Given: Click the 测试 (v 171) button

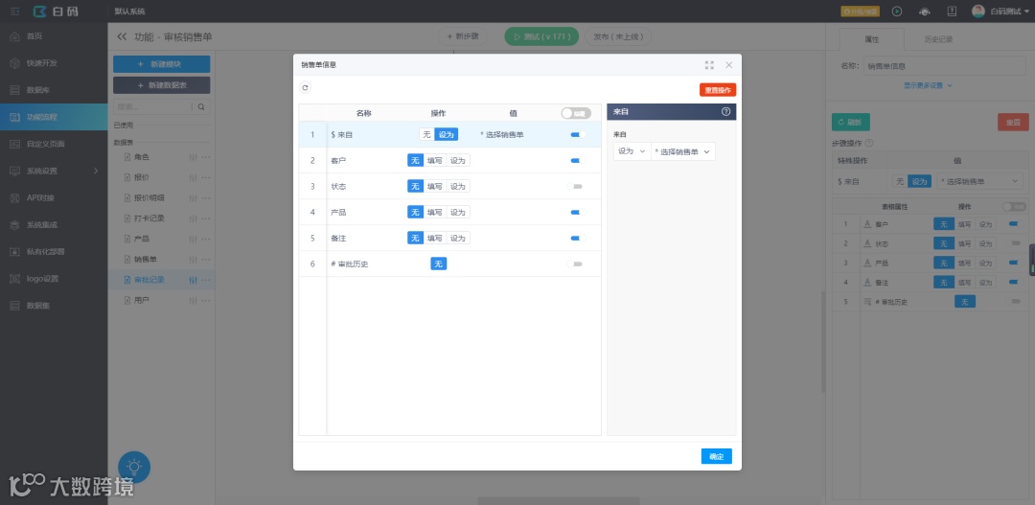Looking at the screenshot, I should pos(541,37).
